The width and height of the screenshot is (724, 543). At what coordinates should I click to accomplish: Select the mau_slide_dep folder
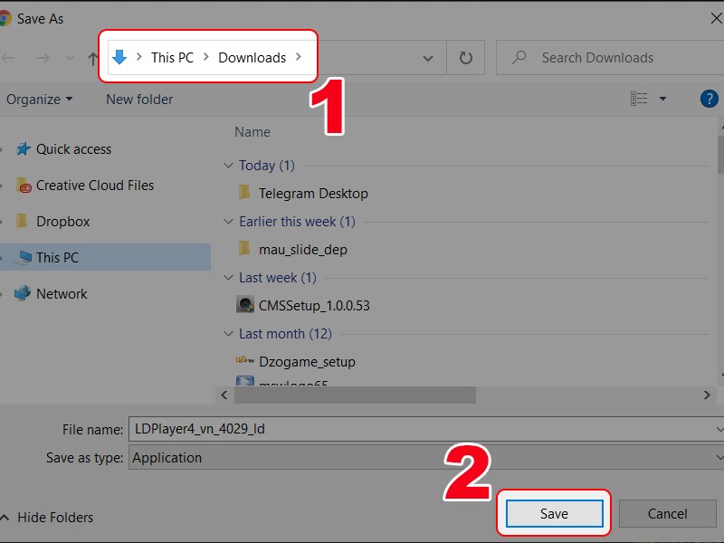coord(302,249)
